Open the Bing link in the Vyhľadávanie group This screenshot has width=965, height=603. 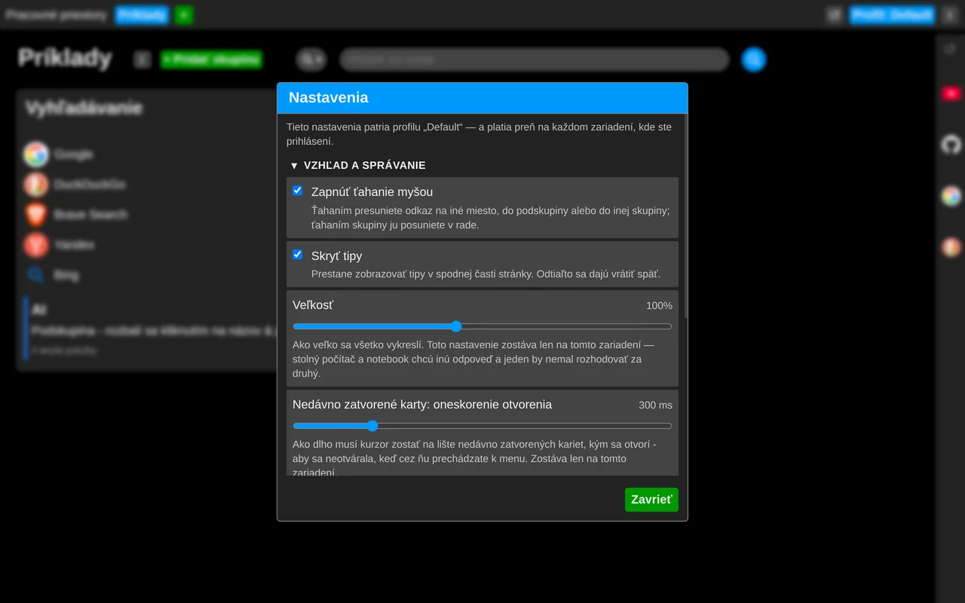pyautogui.click(x=51, y=275)
